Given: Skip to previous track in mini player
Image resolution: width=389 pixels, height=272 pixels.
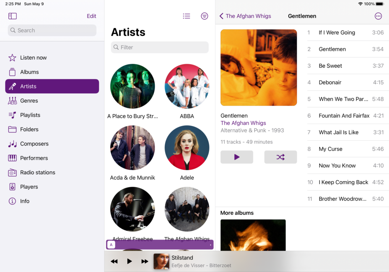Looking at the screenshot, I should [114, 261].
